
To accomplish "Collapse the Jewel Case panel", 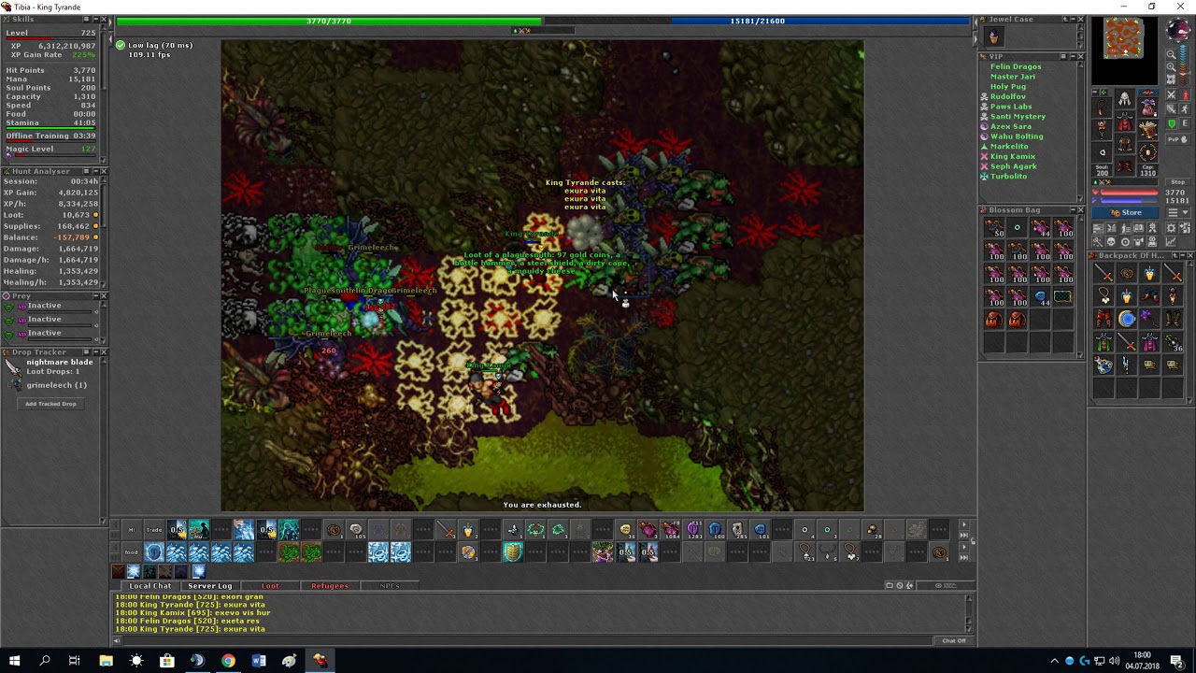I will click(x=1073, y=19).
